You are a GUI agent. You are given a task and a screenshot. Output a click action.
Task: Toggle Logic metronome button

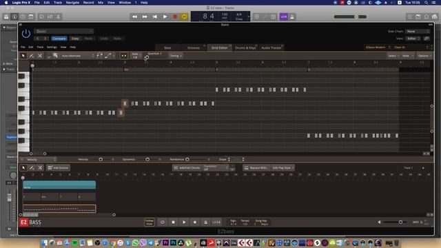[292, 17]
